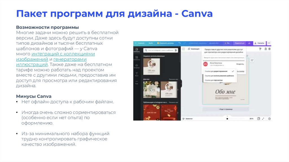Image resolution: width=289 pixels, height=162 pixels.
Task: Select the Текст (Text) sidebar tool
Action: tap(137, 74)
